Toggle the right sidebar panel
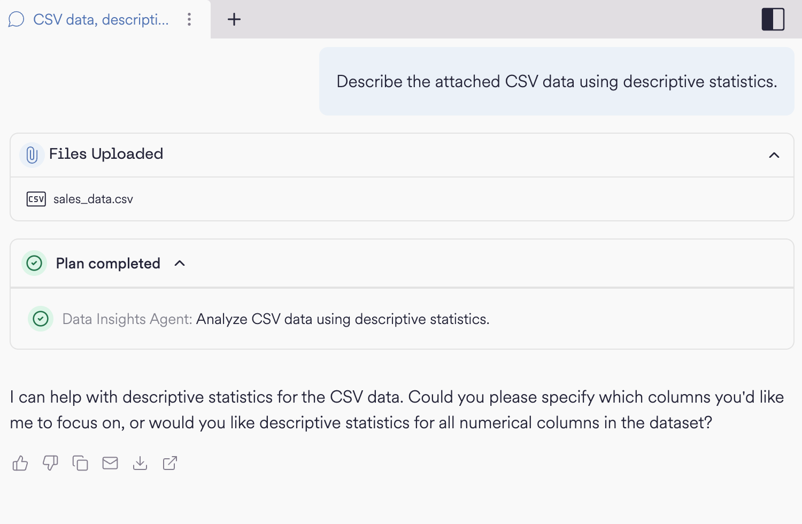Screen dimensions: 802x524 [773, 19]
